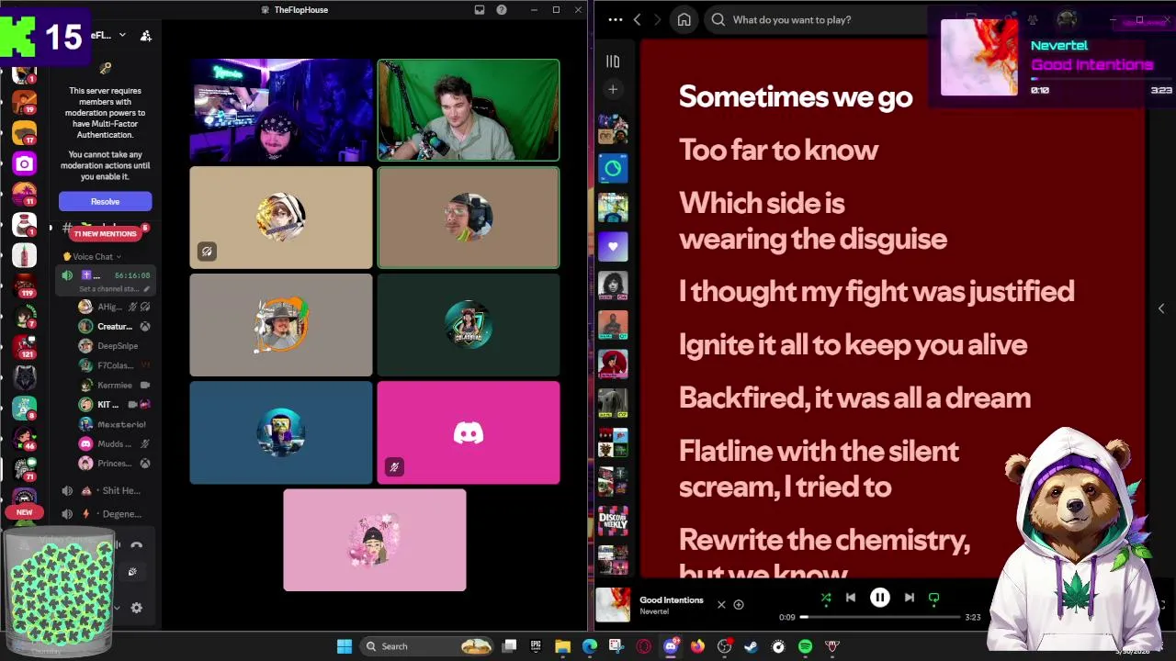Toggle repeat in Spotify player
The height and width of the screenshot is (661, 1176).
point(933,598)
